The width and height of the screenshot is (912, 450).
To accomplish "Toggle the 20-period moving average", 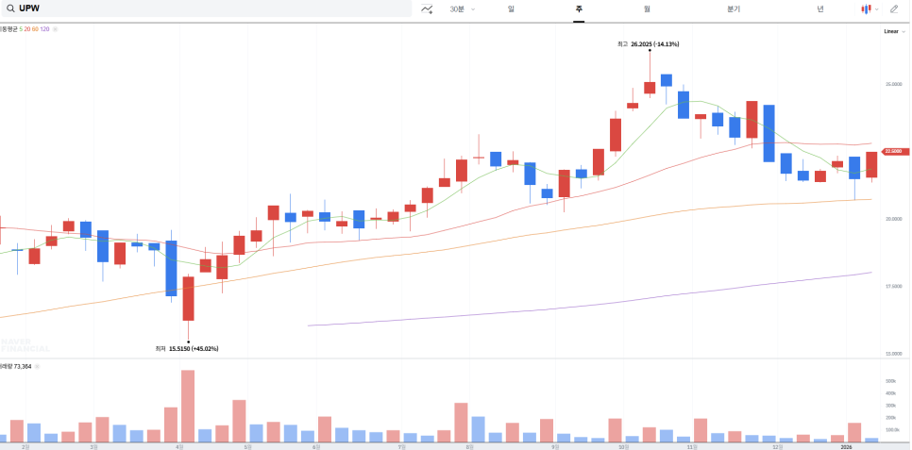I will [27, 29].
